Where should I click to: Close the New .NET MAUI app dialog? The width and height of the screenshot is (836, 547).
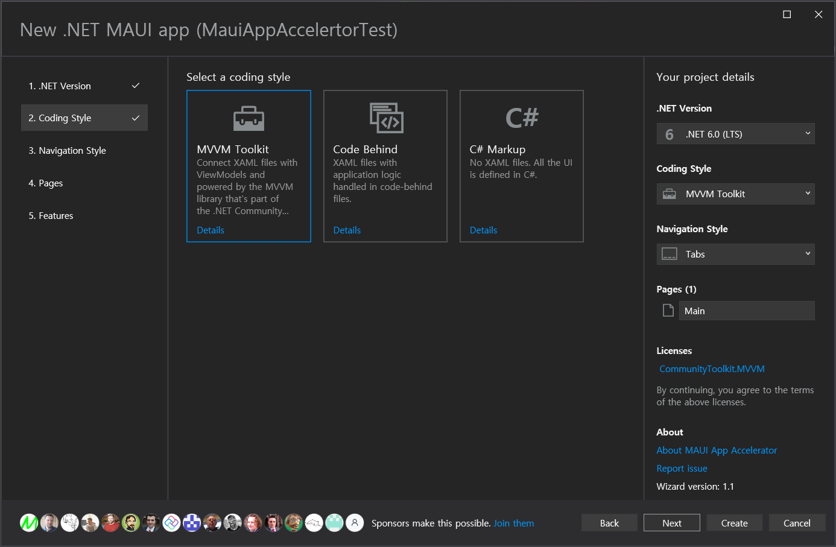[x=819, y=14]
